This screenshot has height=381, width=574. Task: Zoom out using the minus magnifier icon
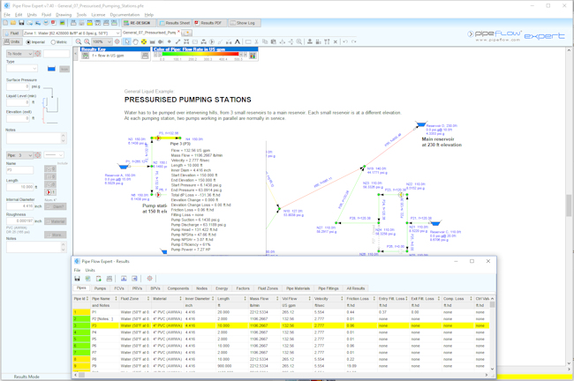(x=79, y=41)
